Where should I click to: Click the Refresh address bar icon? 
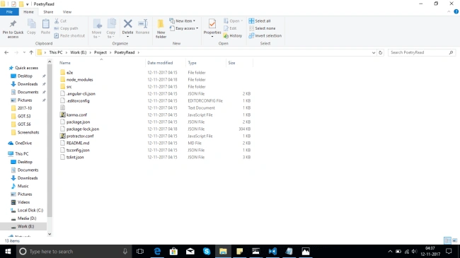coord(381,52)
